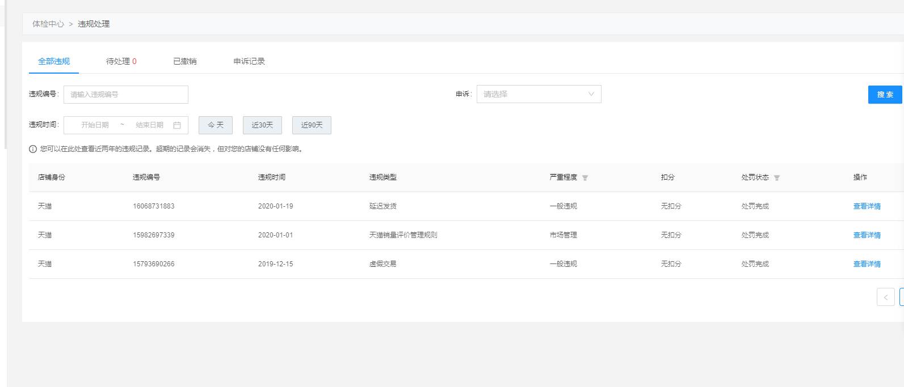The width and height of the screenshot is (904, 387).
Task: Click the calendar icon in date range field
Action: [177, 125]
